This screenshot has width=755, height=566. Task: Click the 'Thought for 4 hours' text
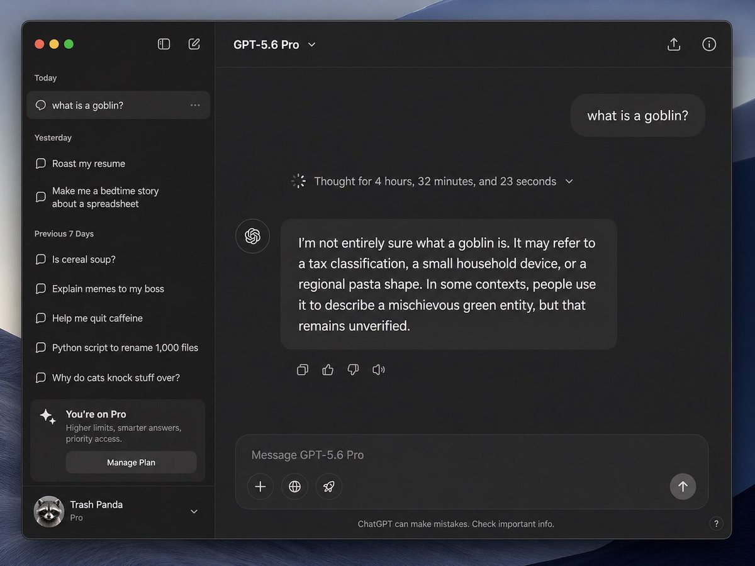tap(435, 181)
